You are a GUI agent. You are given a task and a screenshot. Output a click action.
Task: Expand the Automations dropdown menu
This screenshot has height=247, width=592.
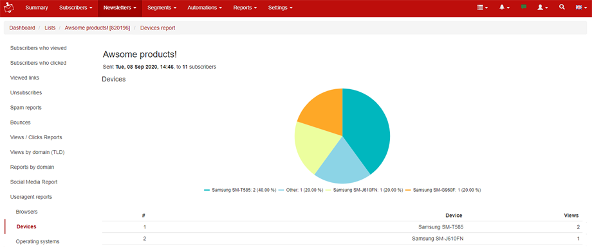pos(205,8)
